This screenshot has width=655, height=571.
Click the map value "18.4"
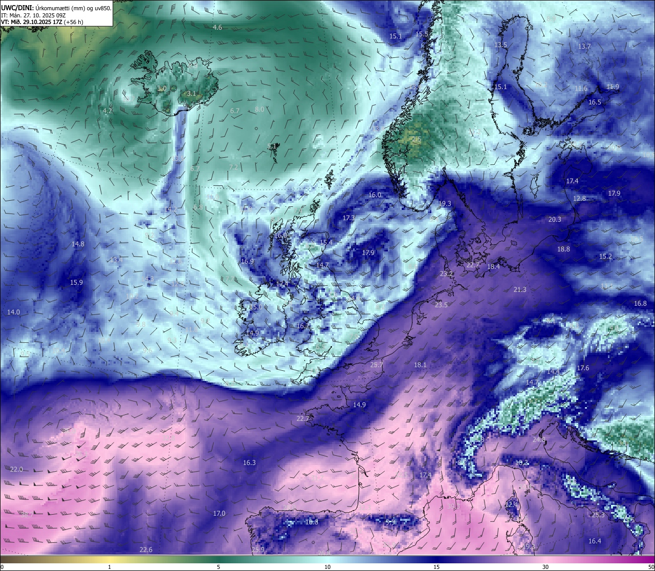493,267
